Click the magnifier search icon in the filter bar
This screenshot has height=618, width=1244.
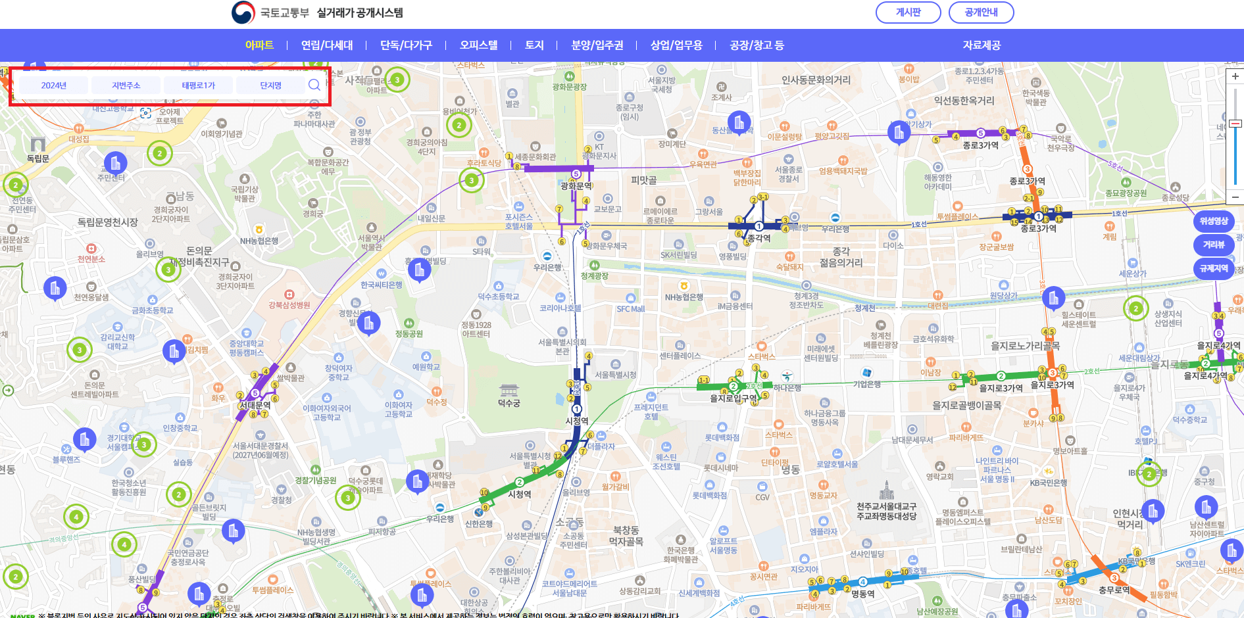tap(314, 85)
